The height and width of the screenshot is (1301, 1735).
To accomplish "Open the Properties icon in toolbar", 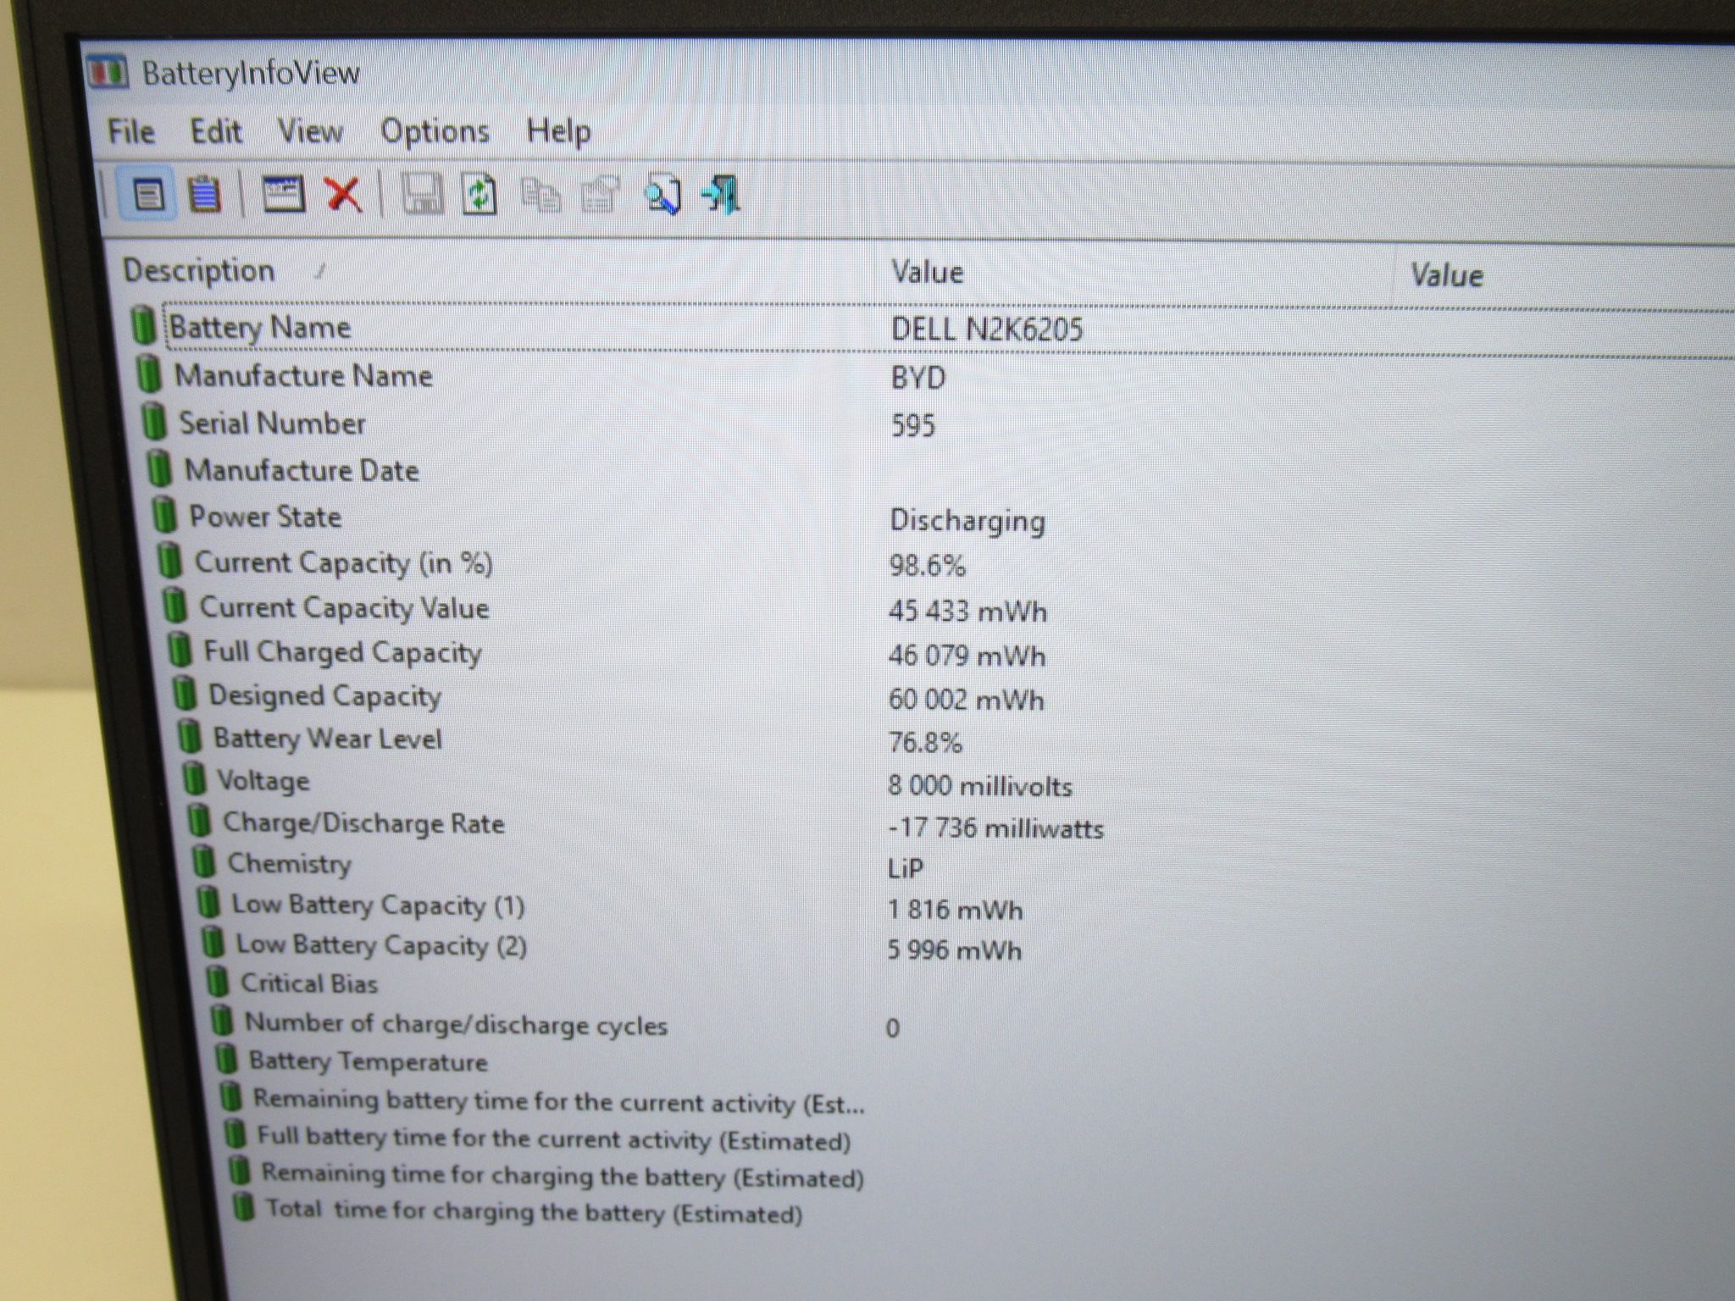I will [601, 196].
